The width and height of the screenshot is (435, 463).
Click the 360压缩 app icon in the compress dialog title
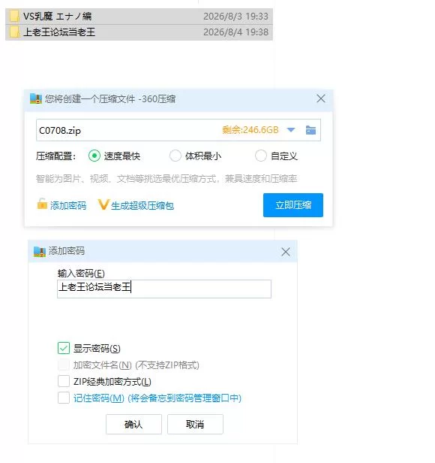[36, 98]
